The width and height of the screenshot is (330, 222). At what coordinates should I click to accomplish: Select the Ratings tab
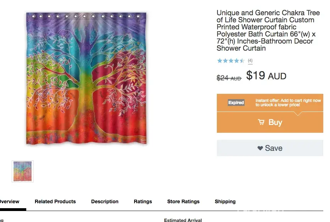pyautogui.click(x=143, y=201)
